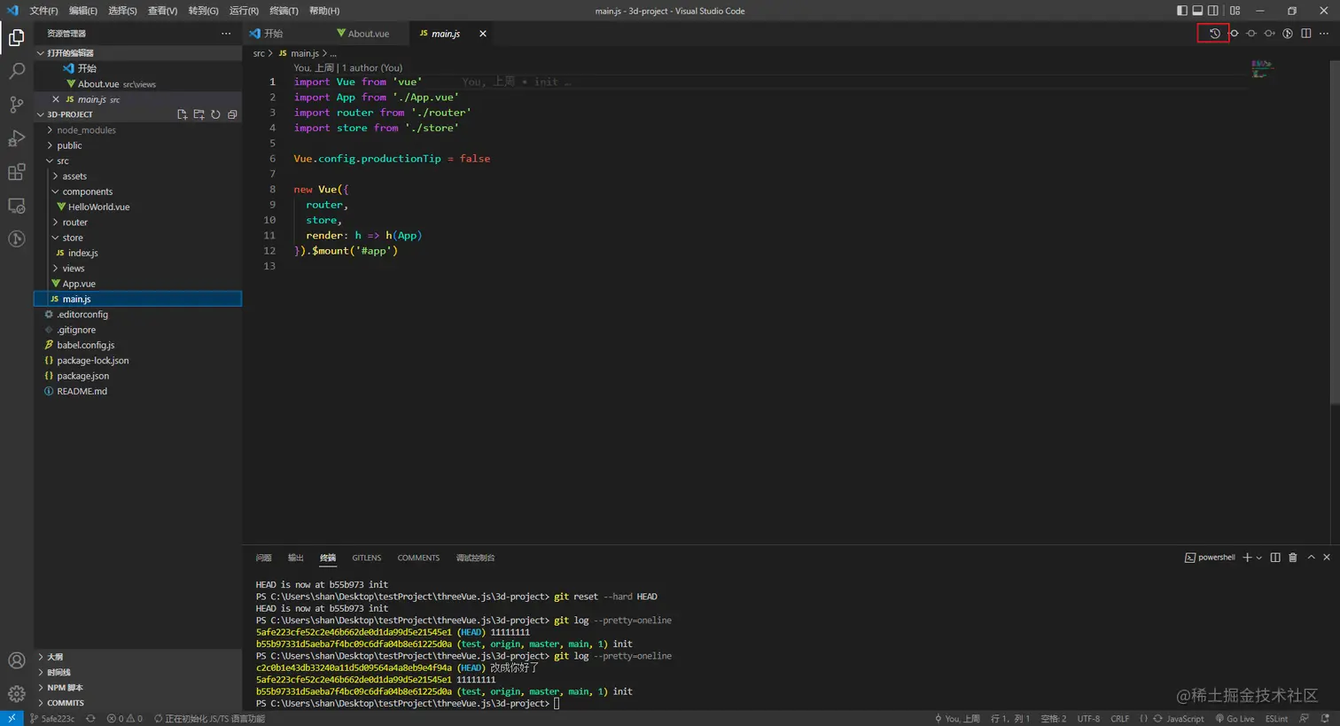Open the GitLens view in activity bar
The height and width of the screenshot is (726, 1340).
(17, 239)
